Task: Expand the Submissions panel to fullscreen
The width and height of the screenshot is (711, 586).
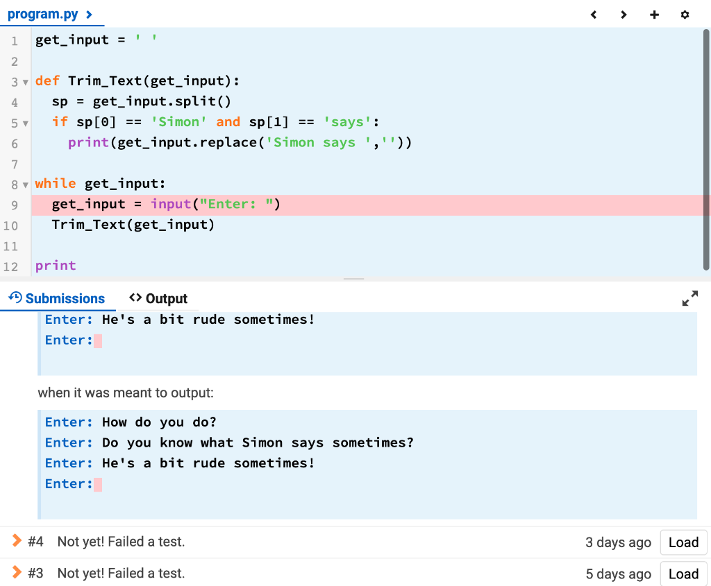Action: pyautogui.click(x=690, y=298)
